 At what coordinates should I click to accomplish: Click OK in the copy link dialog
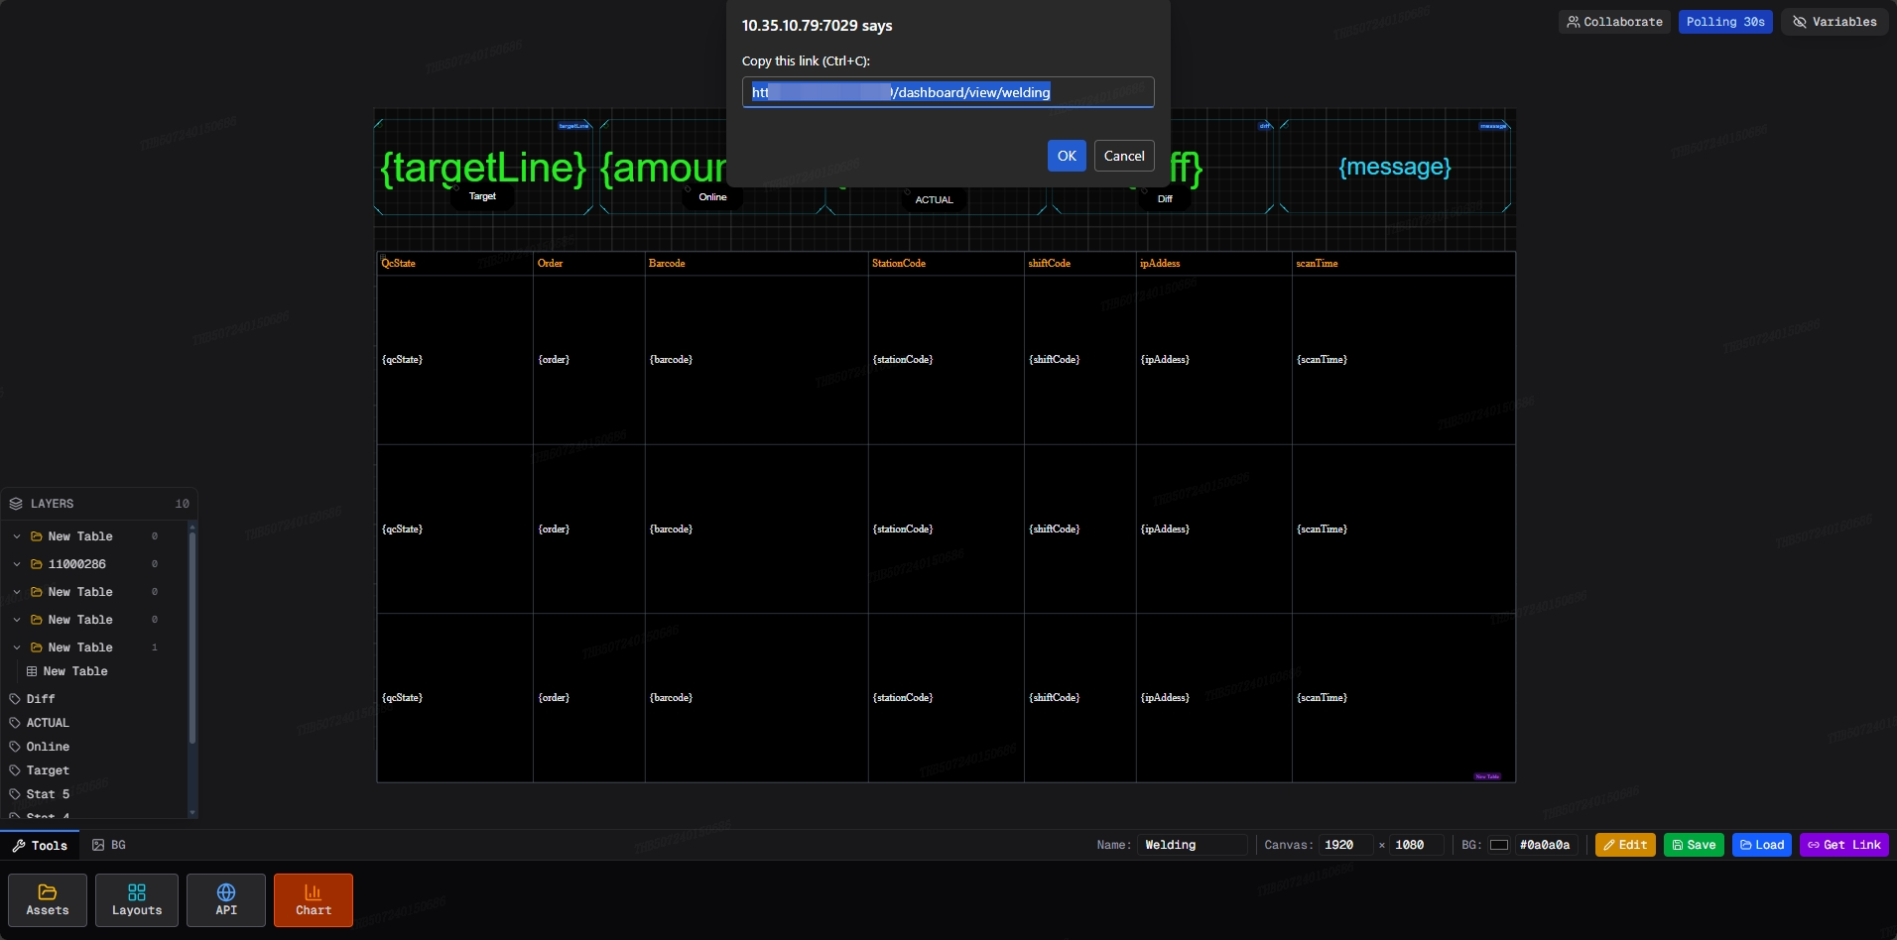(x=1067, y=156)
